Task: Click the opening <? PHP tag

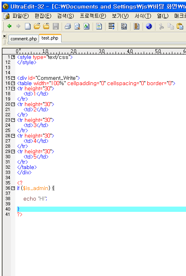Action: 20,183
